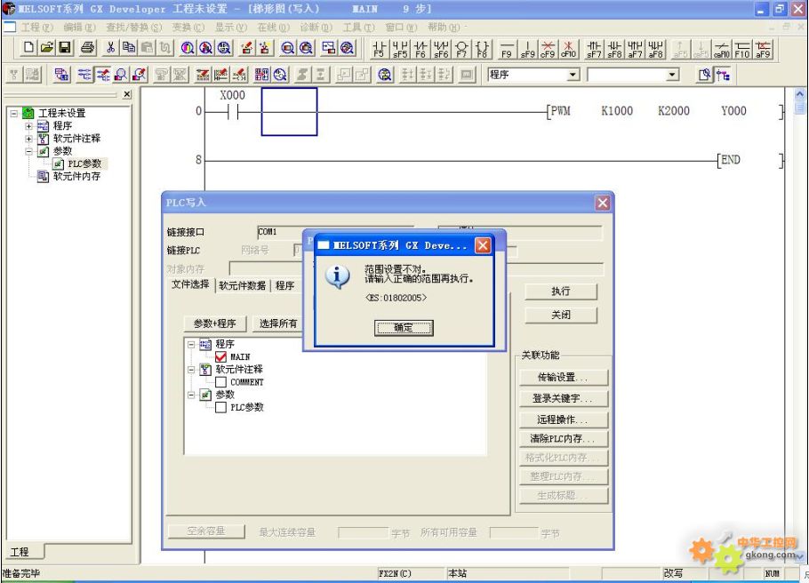
Task: Expand the 程序 node in project tree
Action: [x=28, y=126]
